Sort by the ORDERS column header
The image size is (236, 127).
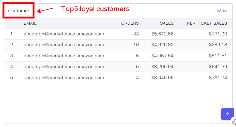point(130,23)
